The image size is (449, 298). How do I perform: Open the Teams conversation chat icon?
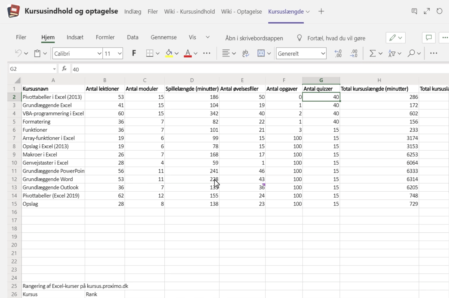pyautogui.click(x=414, y=11)
